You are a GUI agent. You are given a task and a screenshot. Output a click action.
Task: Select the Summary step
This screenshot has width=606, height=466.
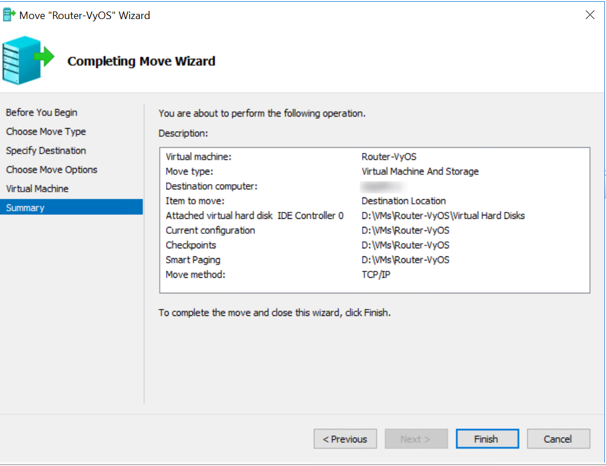[72, 207]
